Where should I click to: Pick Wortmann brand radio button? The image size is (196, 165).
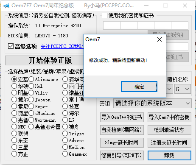[31, 120]
